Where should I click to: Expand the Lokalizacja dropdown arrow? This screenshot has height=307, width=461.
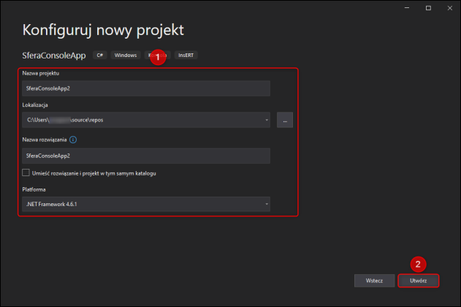267,119
